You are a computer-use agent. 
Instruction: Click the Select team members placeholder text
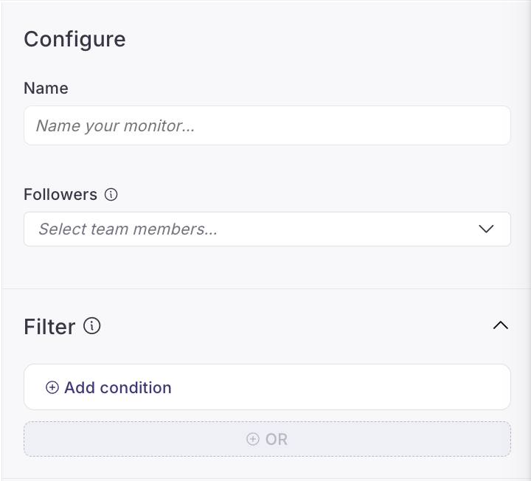128,229
